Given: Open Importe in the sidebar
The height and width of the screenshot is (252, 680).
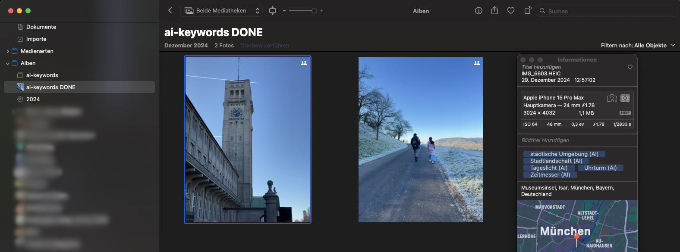Looking at the screenshot, I should 36,39.
